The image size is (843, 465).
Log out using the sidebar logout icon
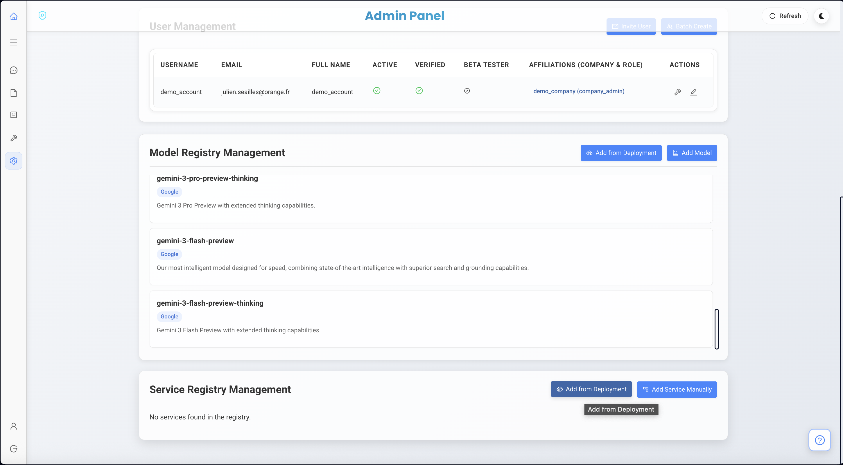tap(13, 449)
